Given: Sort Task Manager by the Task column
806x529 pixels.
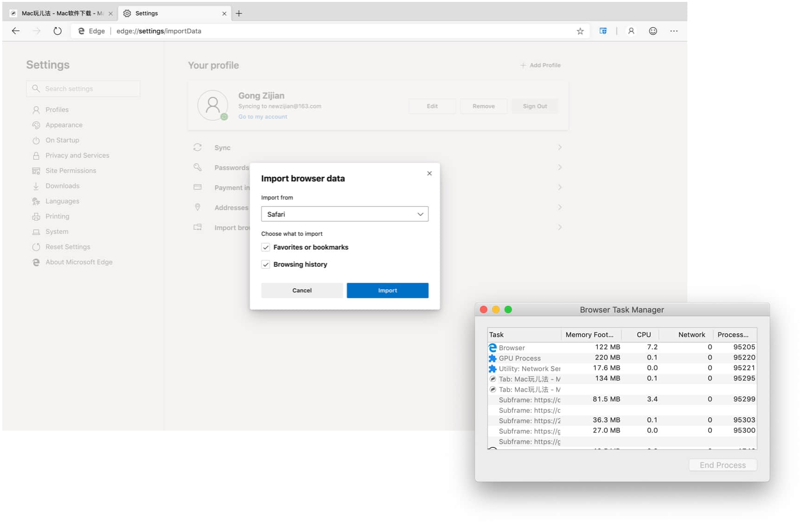Looking at the screenshot, I should coord(524,335).
